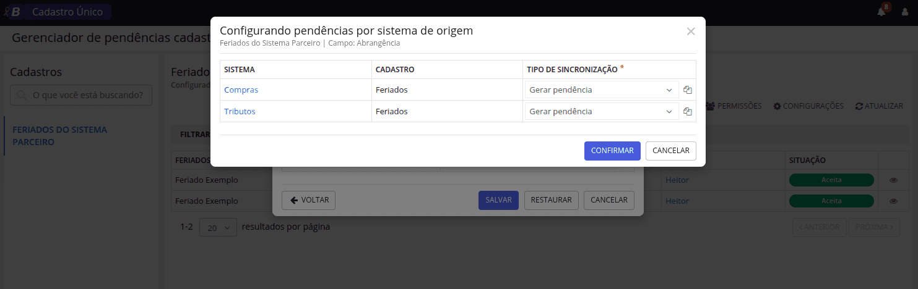
Task: Open the results per page dropdown
Action: click(x=218, y=227)
